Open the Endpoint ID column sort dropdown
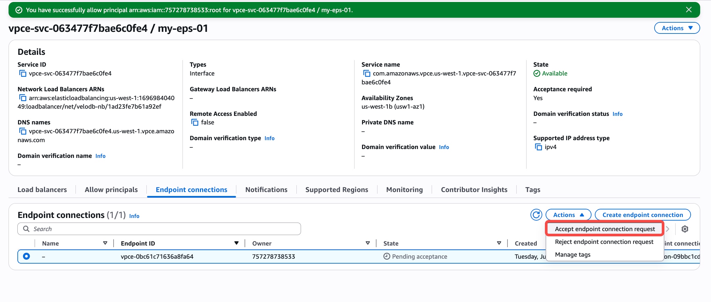 pyautogui.click(x=236, y=243)
